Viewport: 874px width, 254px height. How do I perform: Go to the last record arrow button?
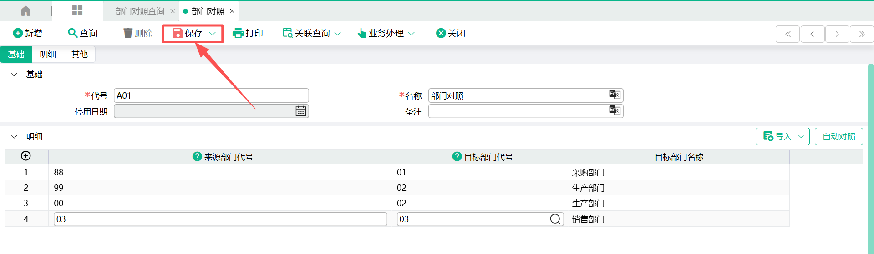click(861, 34)
